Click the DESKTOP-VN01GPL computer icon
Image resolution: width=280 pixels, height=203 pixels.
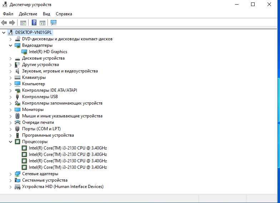11,32
